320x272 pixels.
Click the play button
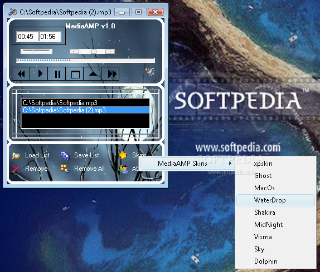(39, 73)
